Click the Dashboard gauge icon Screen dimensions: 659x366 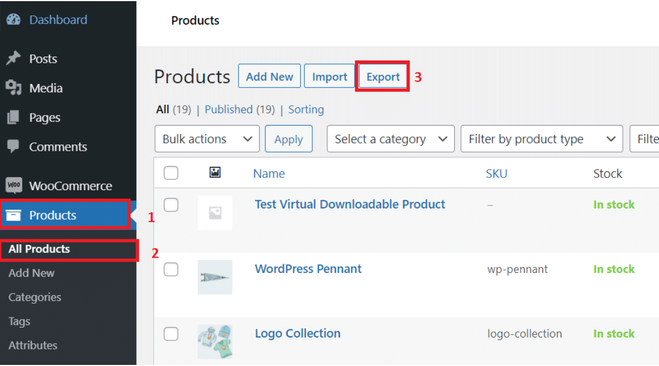(13, 19)
